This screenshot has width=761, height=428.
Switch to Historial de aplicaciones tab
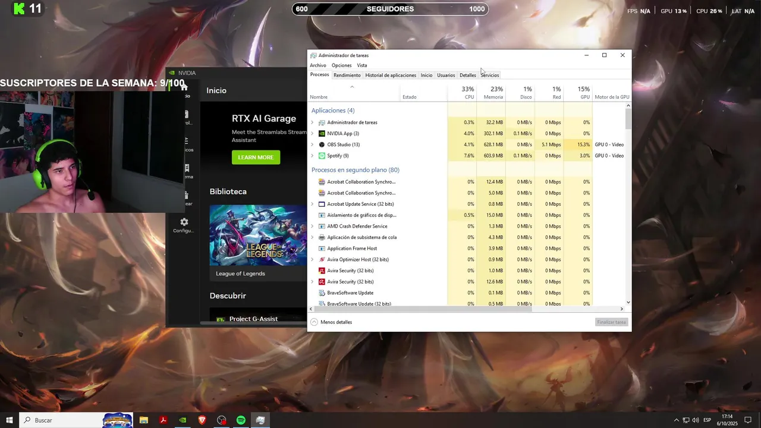coord(391,75)
